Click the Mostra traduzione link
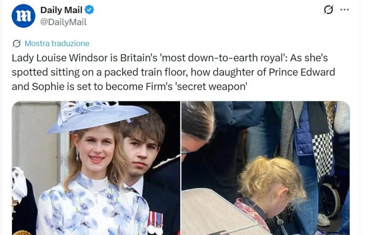Screen dimensions: 376x235 57,44
